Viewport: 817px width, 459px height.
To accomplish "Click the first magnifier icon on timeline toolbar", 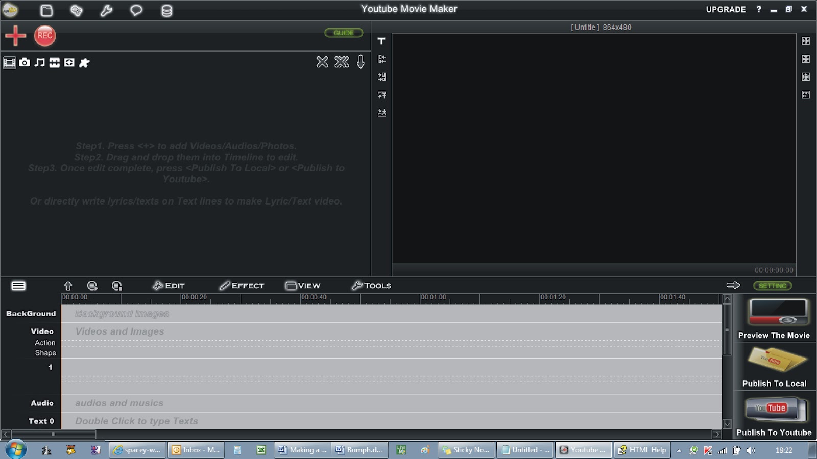I will click(x=92, y=286).
